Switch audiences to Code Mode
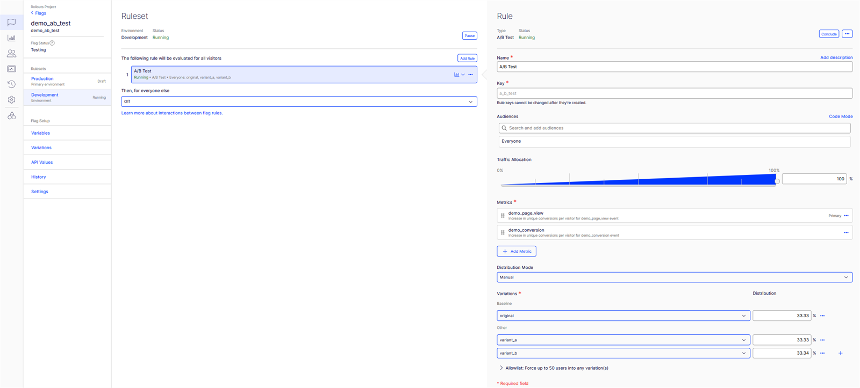The image size is (860, 388). click(841, 116)
